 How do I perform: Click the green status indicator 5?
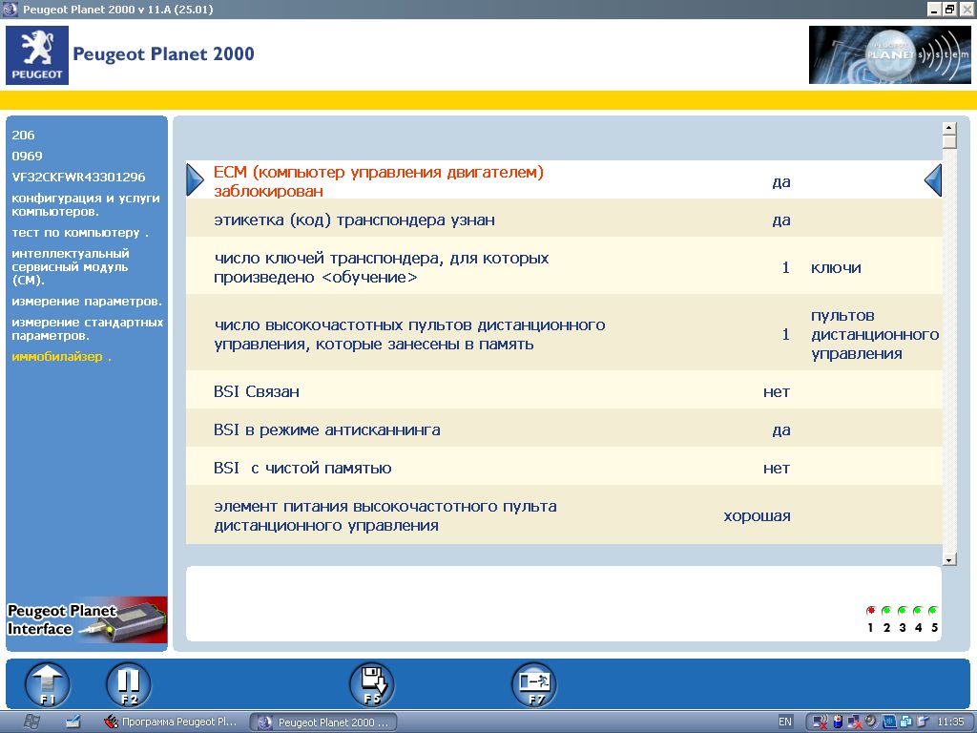(x=933, y=611)
